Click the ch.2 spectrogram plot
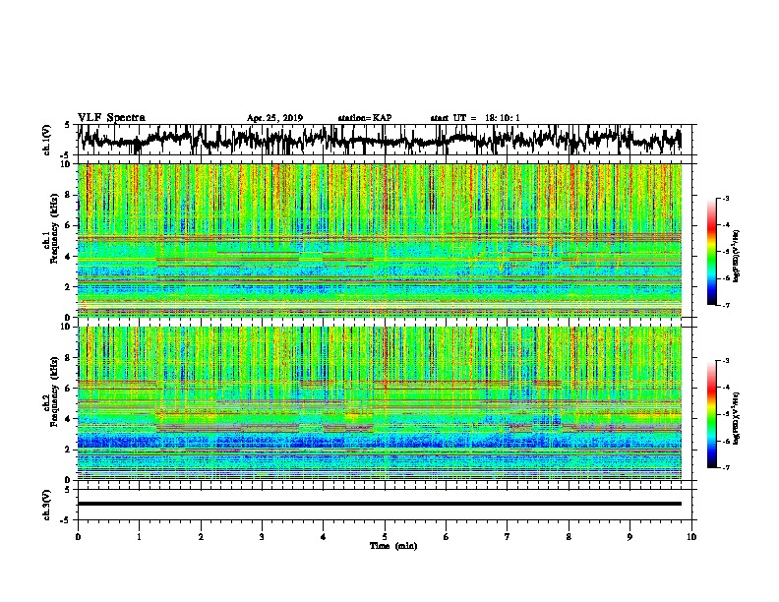Viewport: 779px width, 602px height. [380, 403]
